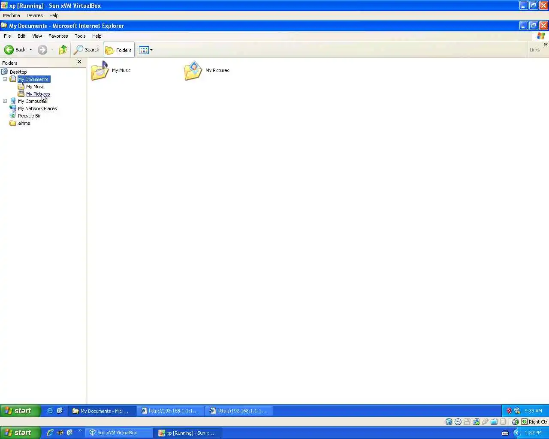Switch to Sun xVM VirtualBox taskbar button
The image size is (549, 439).
(119, 433)
